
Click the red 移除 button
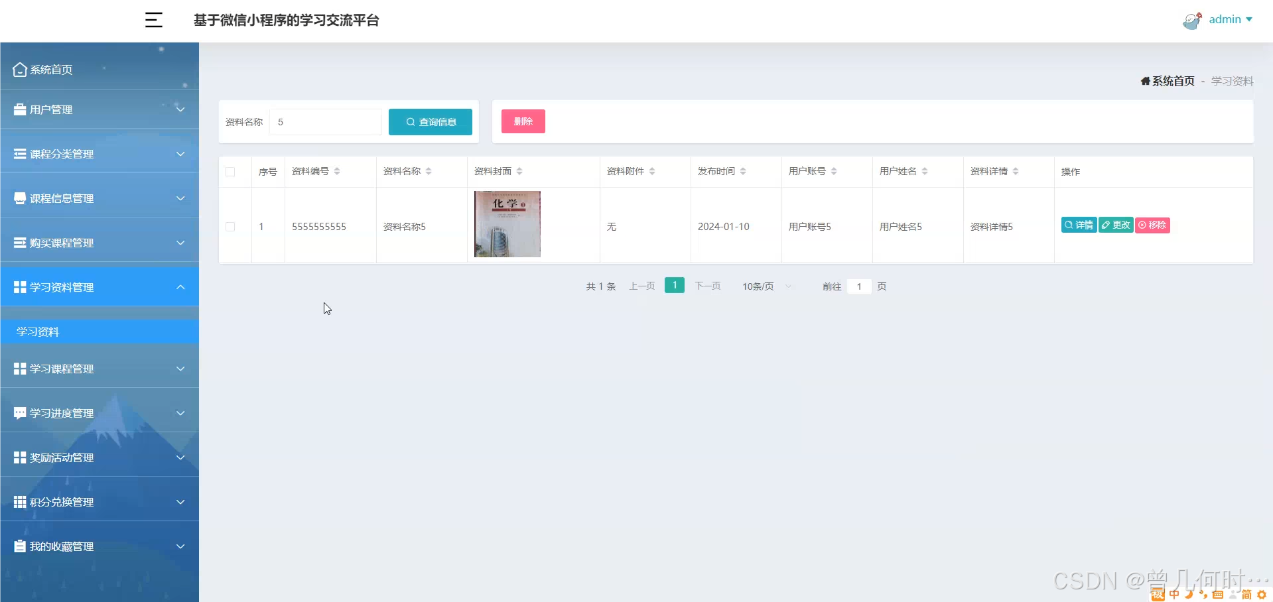tap(1152, 225)
